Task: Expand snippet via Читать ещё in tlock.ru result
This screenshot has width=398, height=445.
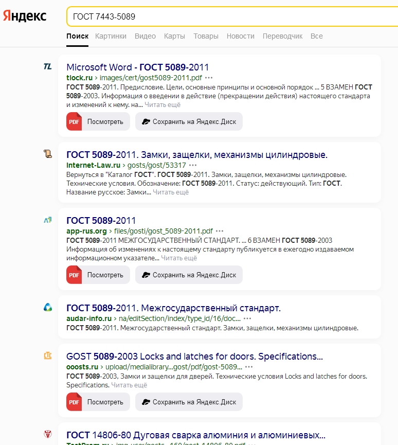Action: click(x=162, y=105)
